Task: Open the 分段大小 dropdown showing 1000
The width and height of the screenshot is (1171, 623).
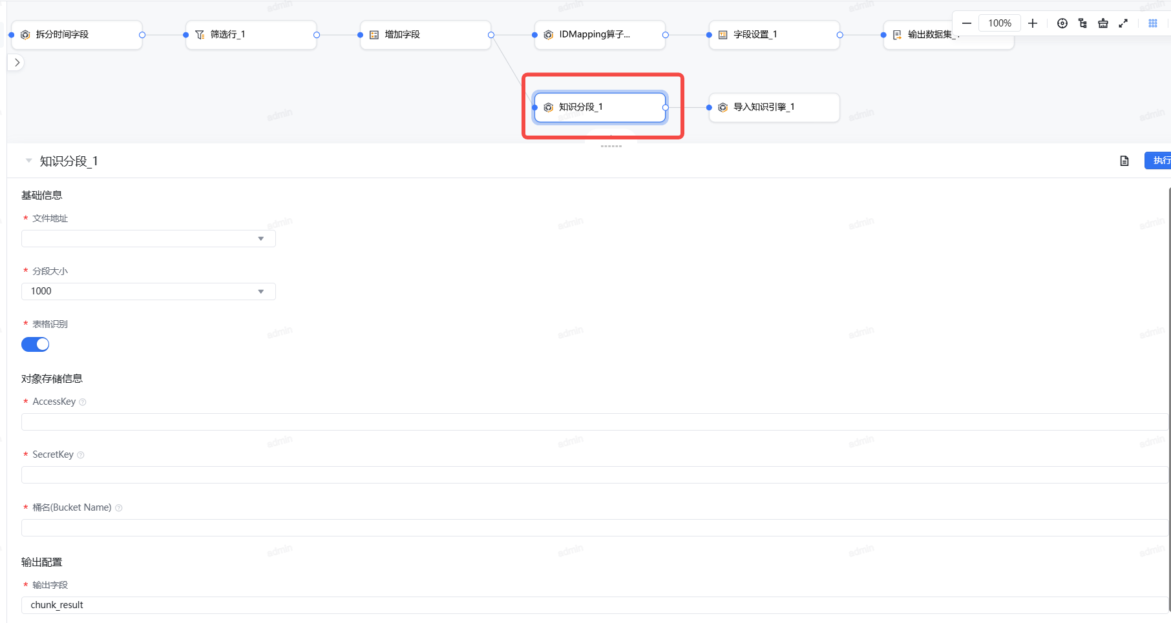Action: coord(149,292)
